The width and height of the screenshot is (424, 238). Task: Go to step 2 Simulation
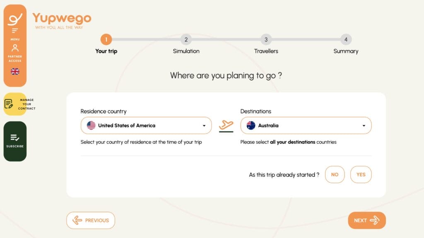[186, 40]
